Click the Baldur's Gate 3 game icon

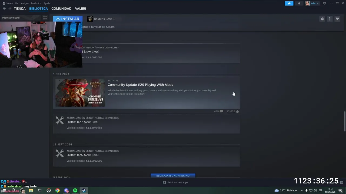point(90,19)
